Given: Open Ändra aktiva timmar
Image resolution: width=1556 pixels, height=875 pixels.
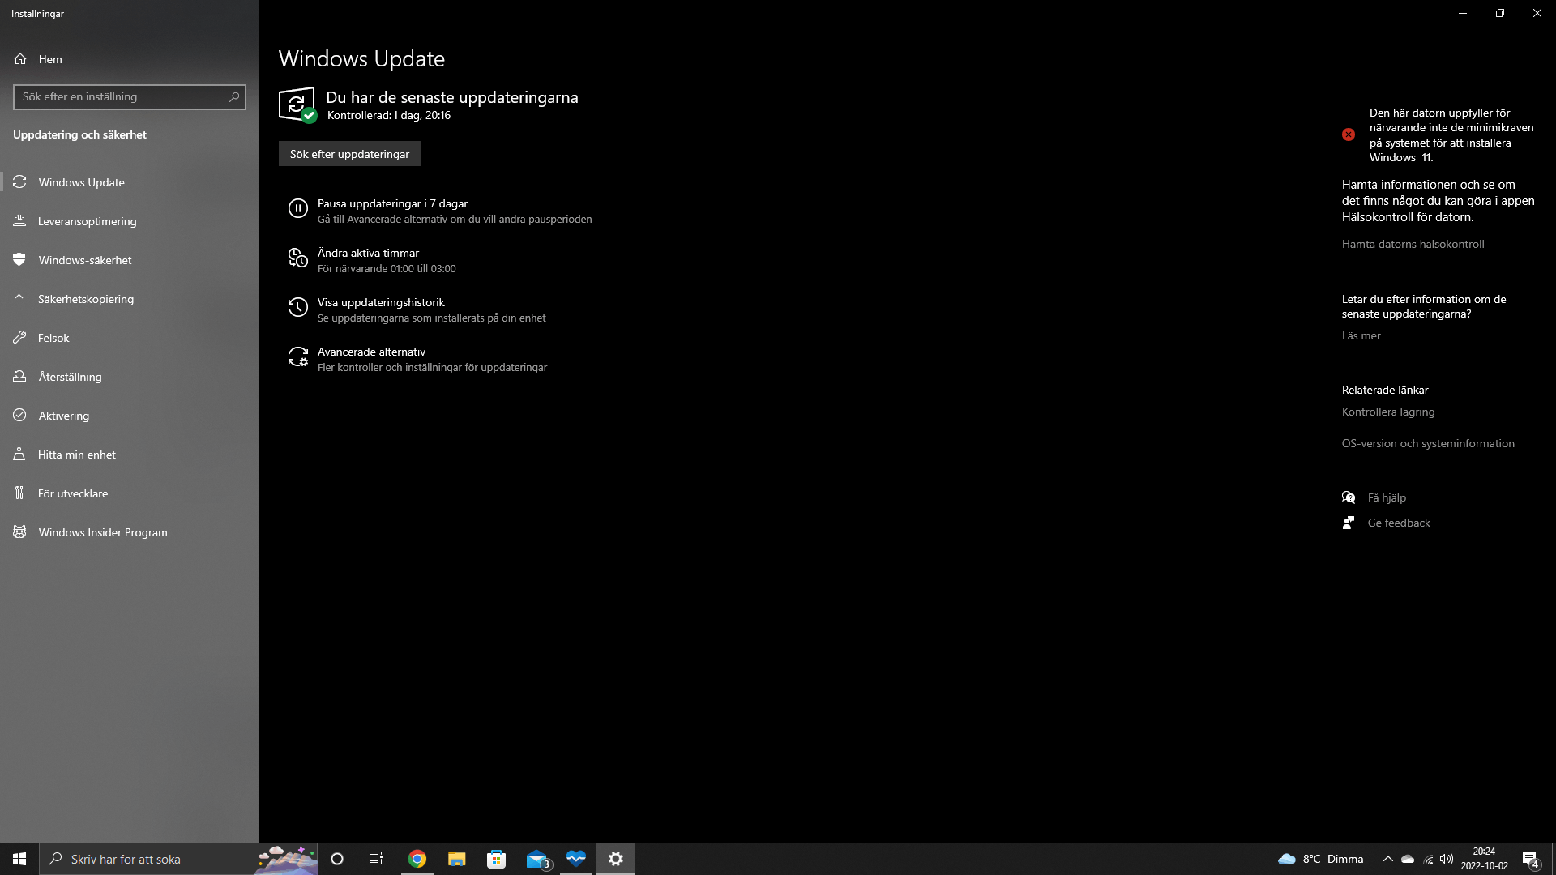Looking at the screenshot, I should pyautogui.click(x=387, y=260).
